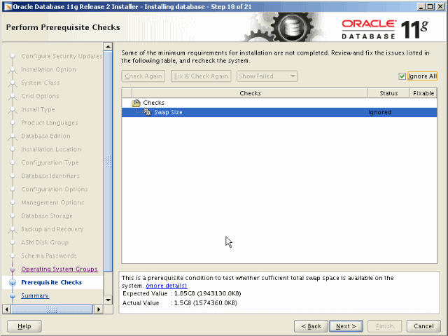
Task: Click the ASM Disk Group step
Action: click(x=45, y=243)
